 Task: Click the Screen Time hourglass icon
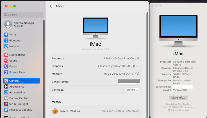(6, 72)
